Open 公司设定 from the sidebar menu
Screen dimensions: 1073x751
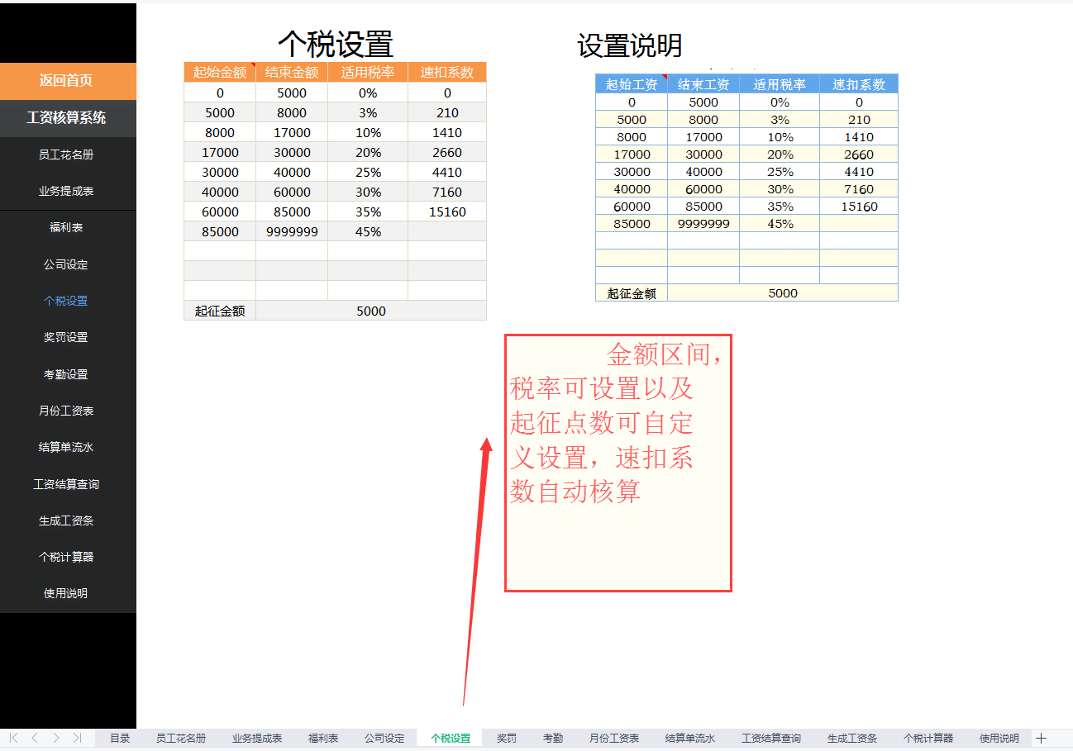pyautogui.click(x=68, y=264)
